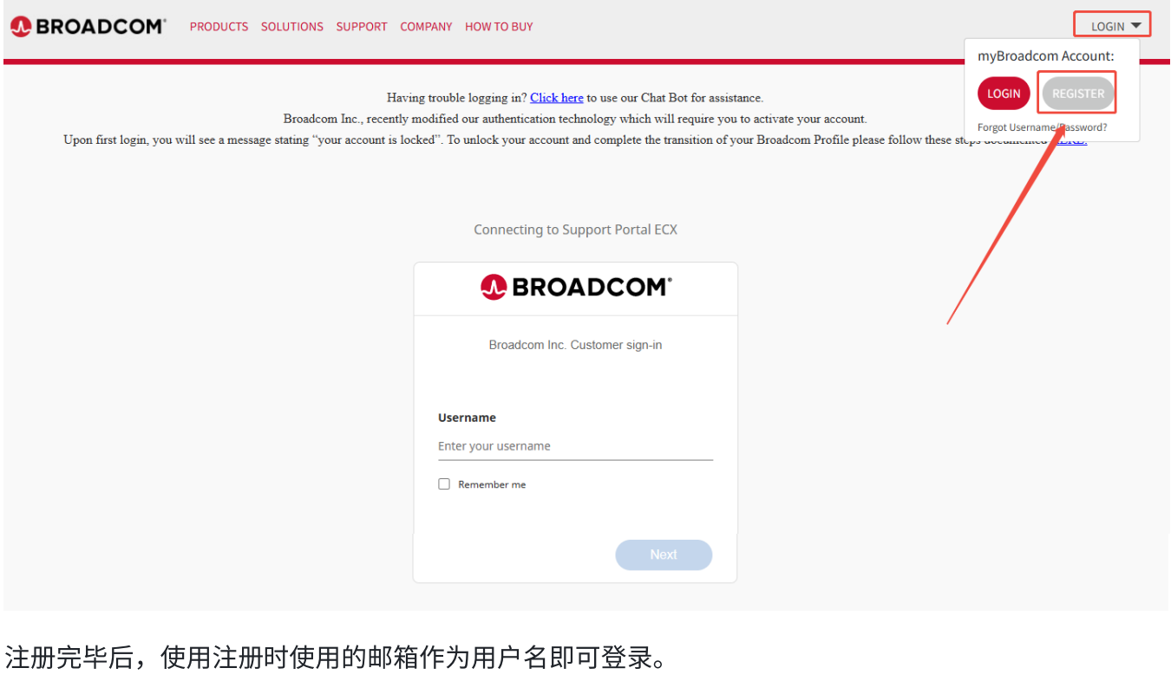
Task: Click the red LOGIN button in the account popup
Action: [x=1004, y=94]
